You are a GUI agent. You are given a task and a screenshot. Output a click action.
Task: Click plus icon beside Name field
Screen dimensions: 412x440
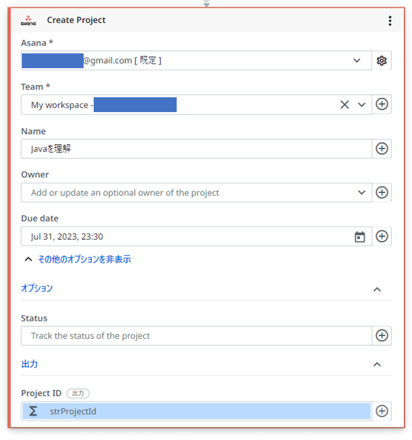382,148
